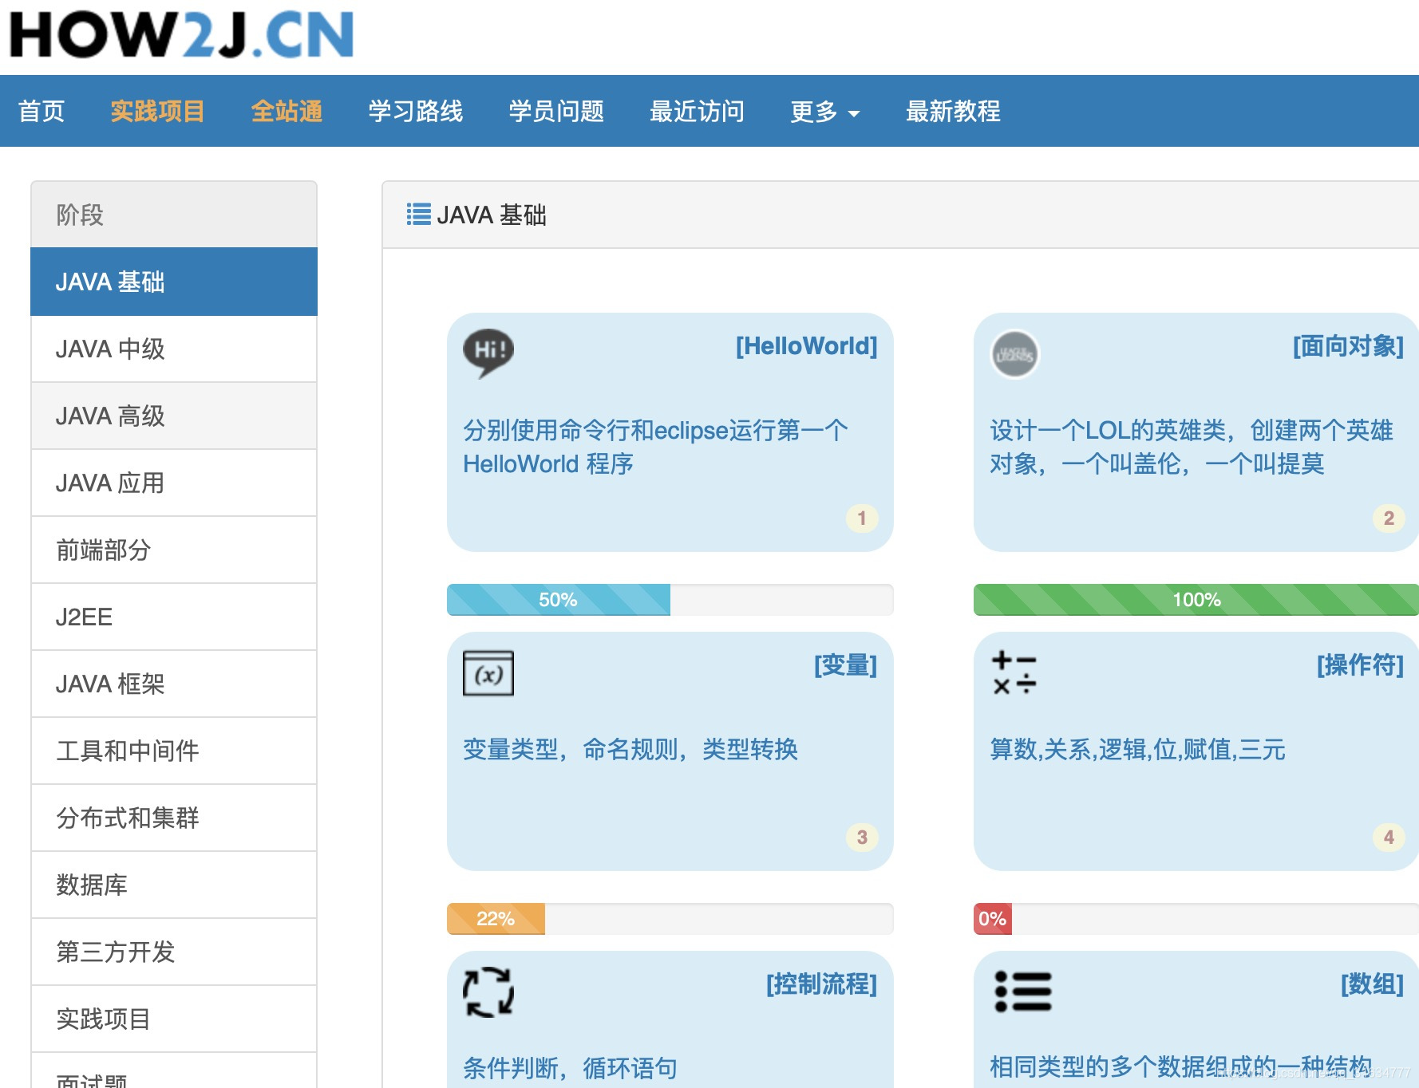Open 学员问题 navigation item

pyautogui.click(x=556, y=111)
